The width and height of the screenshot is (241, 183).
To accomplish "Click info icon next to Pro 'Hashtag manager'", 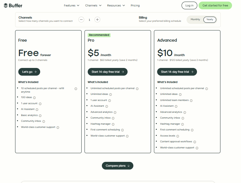I will 113,124.
